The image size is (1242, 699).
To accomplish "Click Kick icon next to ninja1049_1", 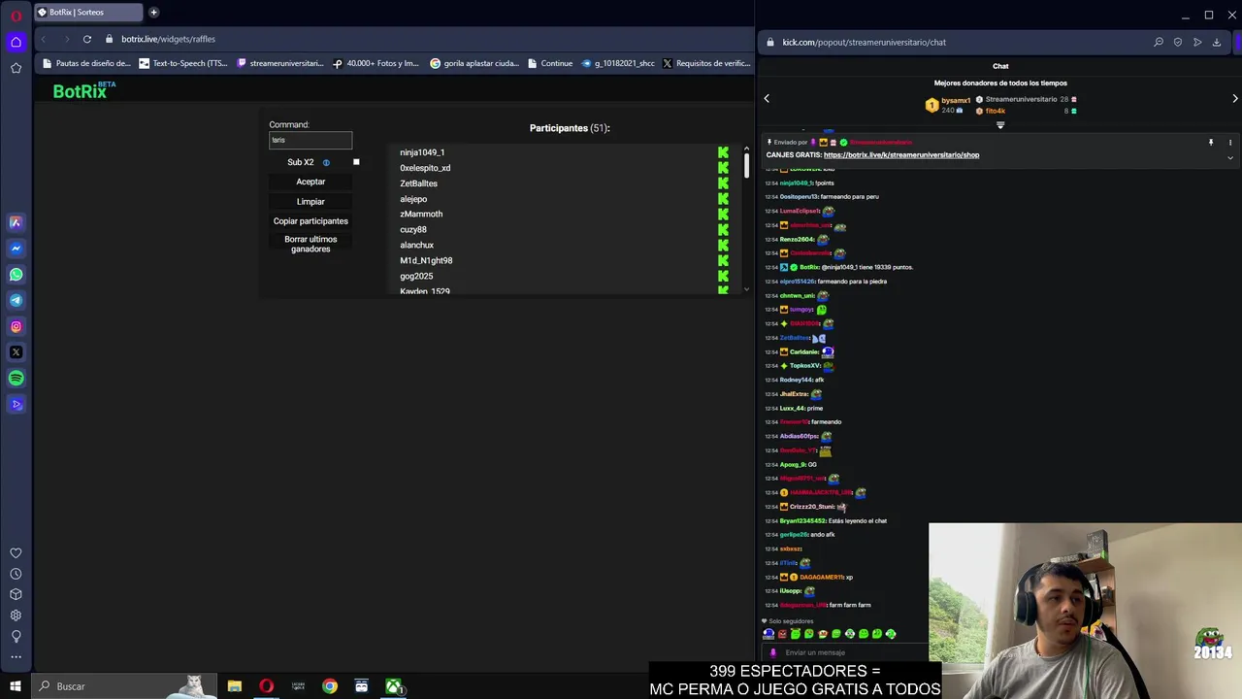I will click(723, 152).
